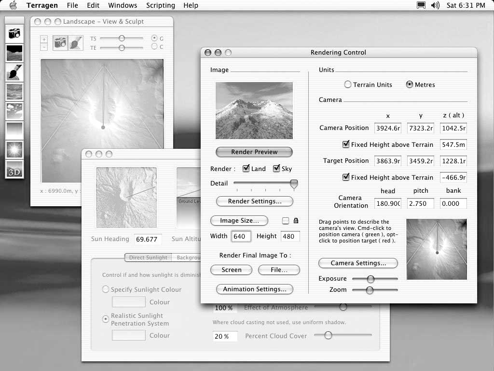Click the macOS volume icon in menu bar
Screen dimensions: 494x371
[435, 5]
